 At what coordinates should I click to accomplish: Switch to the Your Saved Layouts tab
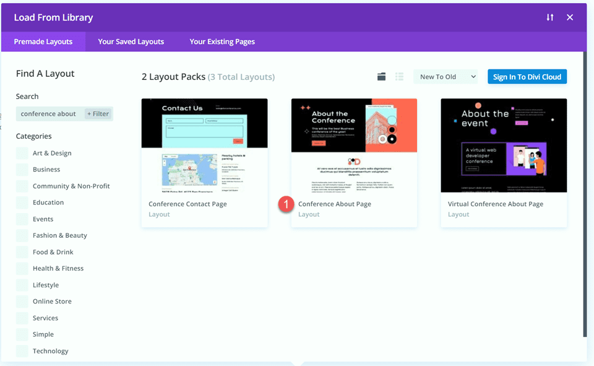point(131,41)
